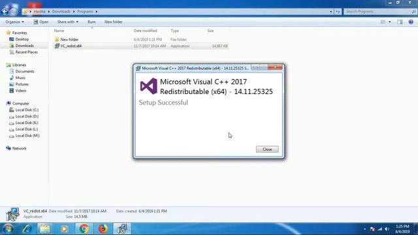Launch Firefox from taskbar
Screen dimensions: 418x235
(x=103, y=228)
